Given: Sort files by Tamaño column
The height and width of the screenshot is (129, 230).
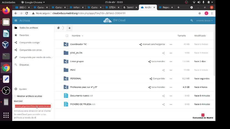Looking at the screenshot, I should coord(182,36).
